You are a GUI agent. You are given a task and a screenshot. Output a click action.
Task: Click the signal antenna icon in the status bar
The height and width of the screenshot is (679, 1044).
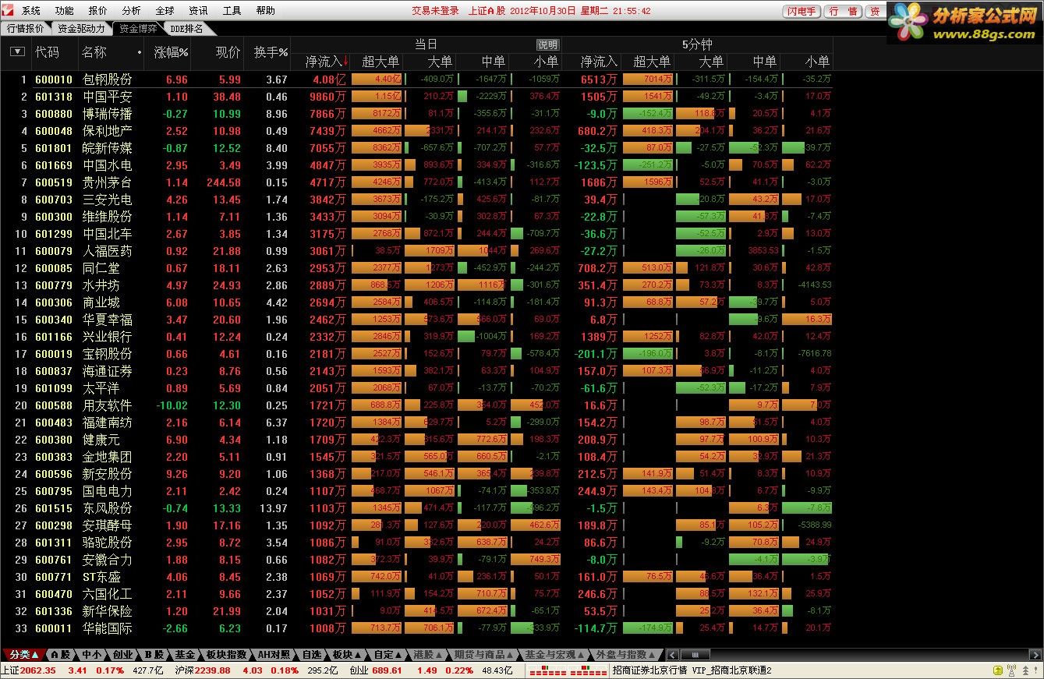tap(1011, 670)
